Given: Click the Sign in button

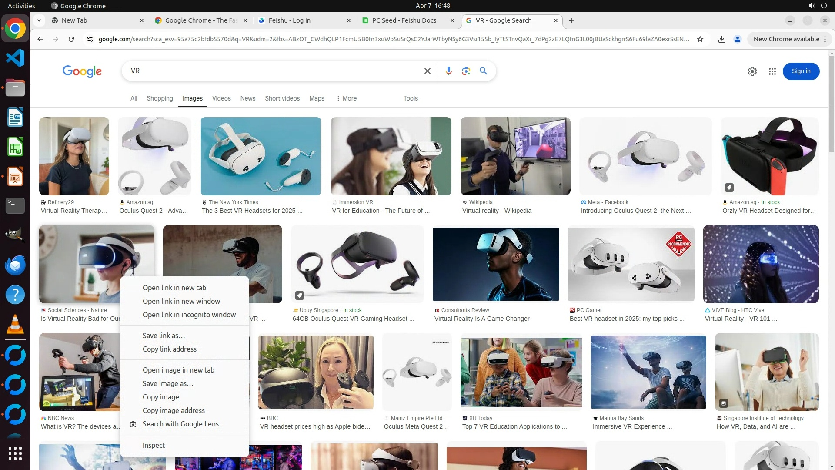Looking at the screenshot, I should pos(801,71).
